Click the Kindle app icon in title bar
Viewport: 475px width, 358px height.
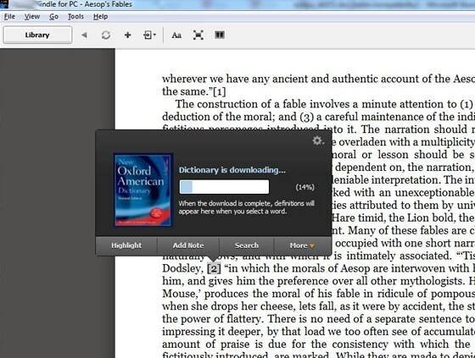pos(4,4)
